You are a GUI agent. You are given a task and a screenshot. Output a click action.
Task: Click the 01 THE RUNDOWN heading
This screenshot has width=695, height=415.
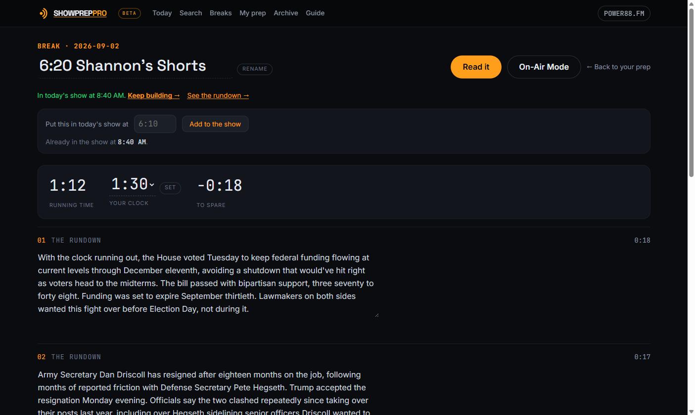coord(69,240)
